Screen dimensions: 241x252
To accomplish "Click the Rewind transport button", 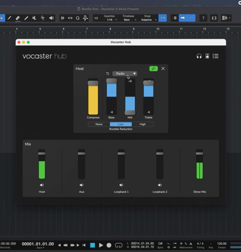I will click(65, 245).
